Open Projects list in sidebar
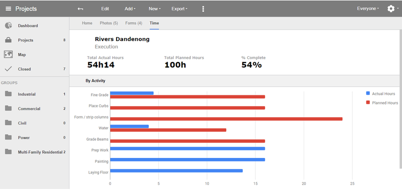402x190 pixels. pyautogui.click(x=26, y=40)
